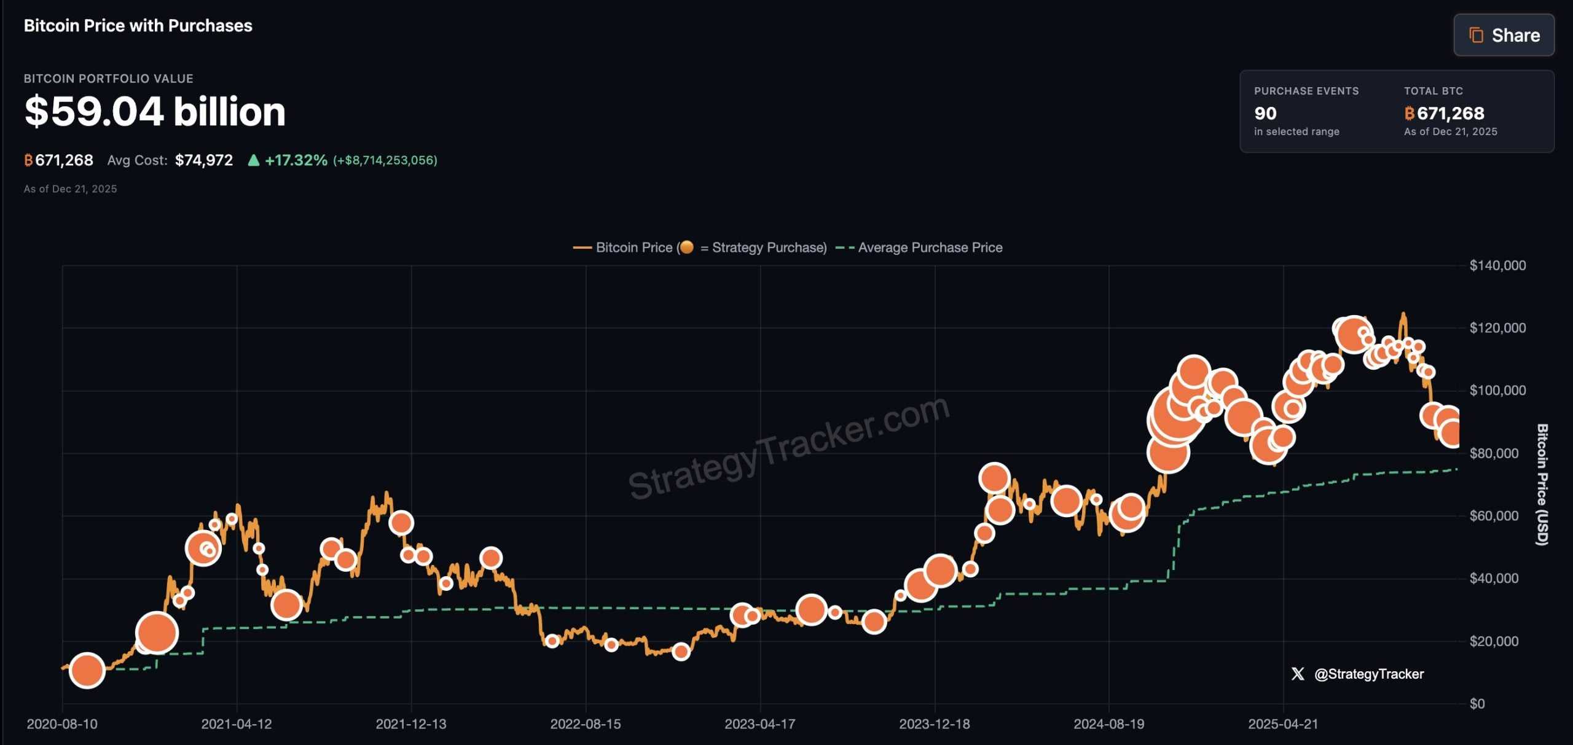1573x745 pixels.
Task: Click the ₿ icon in the Total BTC panel
Action: click(x=1408, y=114)
